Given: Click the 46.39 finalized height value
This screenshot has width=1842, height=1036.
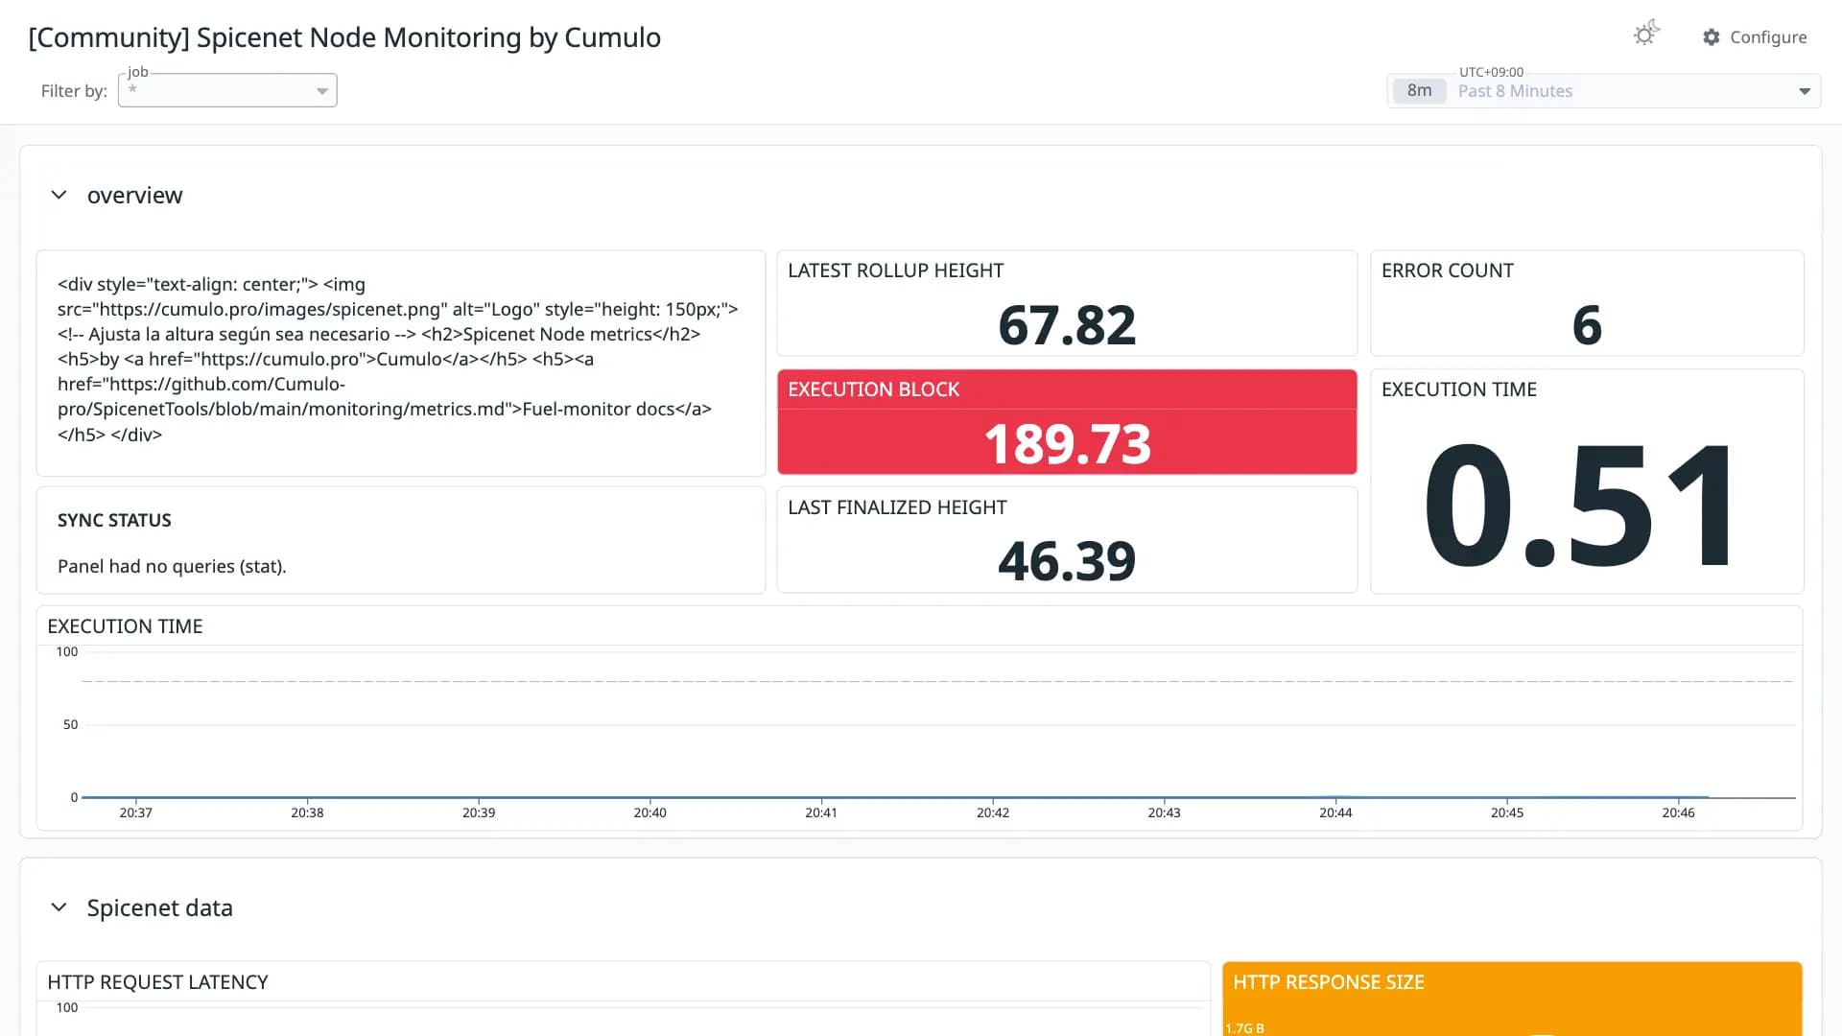Looking at the screenshot, I should point(1067,561).
